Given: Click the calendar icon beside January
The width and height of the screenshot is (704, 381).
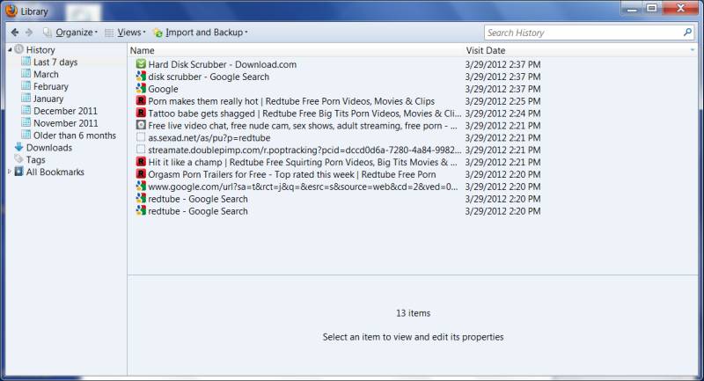Looking at the screenshot, I should [x=26, y=98].
